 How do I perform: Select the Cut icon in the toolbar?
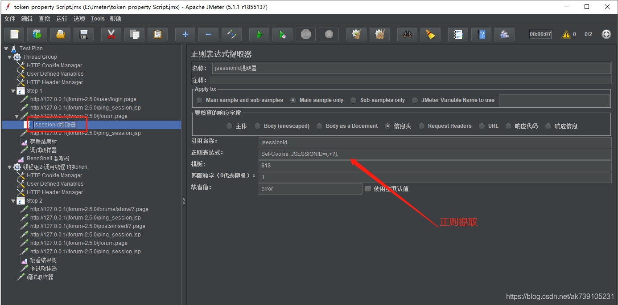[x=111, y=34]
